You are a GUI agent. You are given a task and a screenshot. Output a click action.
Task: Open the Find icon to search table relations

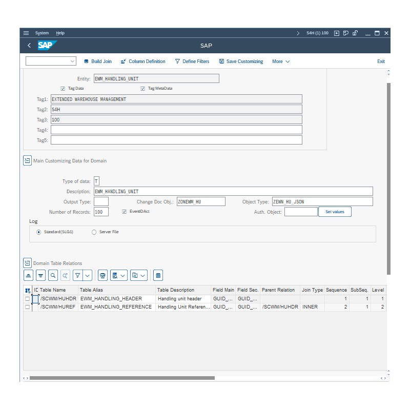(53, 275)
